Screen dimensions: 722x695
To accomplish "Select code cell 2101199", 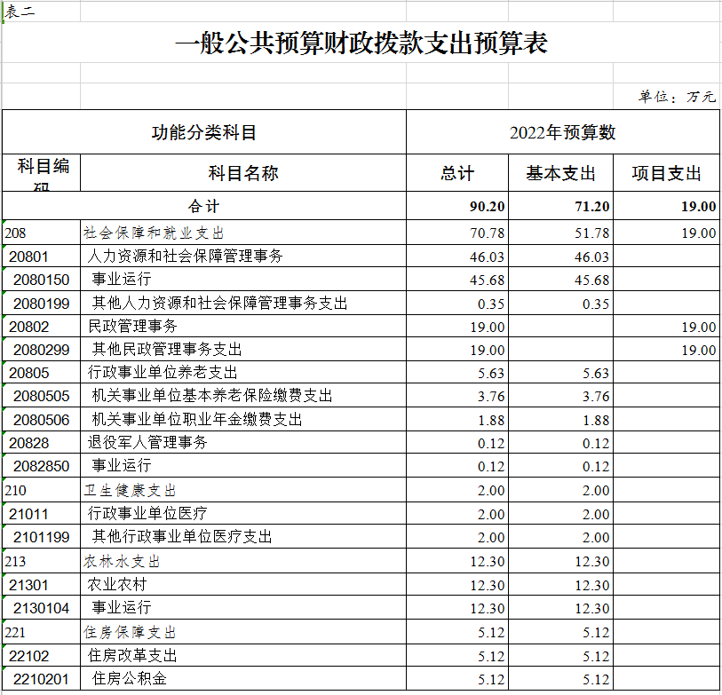I will pyautogui.click(x=41, y=537).
